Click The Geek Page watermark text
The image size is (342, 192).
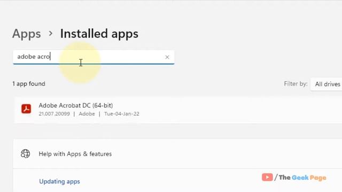pos(302,178)
